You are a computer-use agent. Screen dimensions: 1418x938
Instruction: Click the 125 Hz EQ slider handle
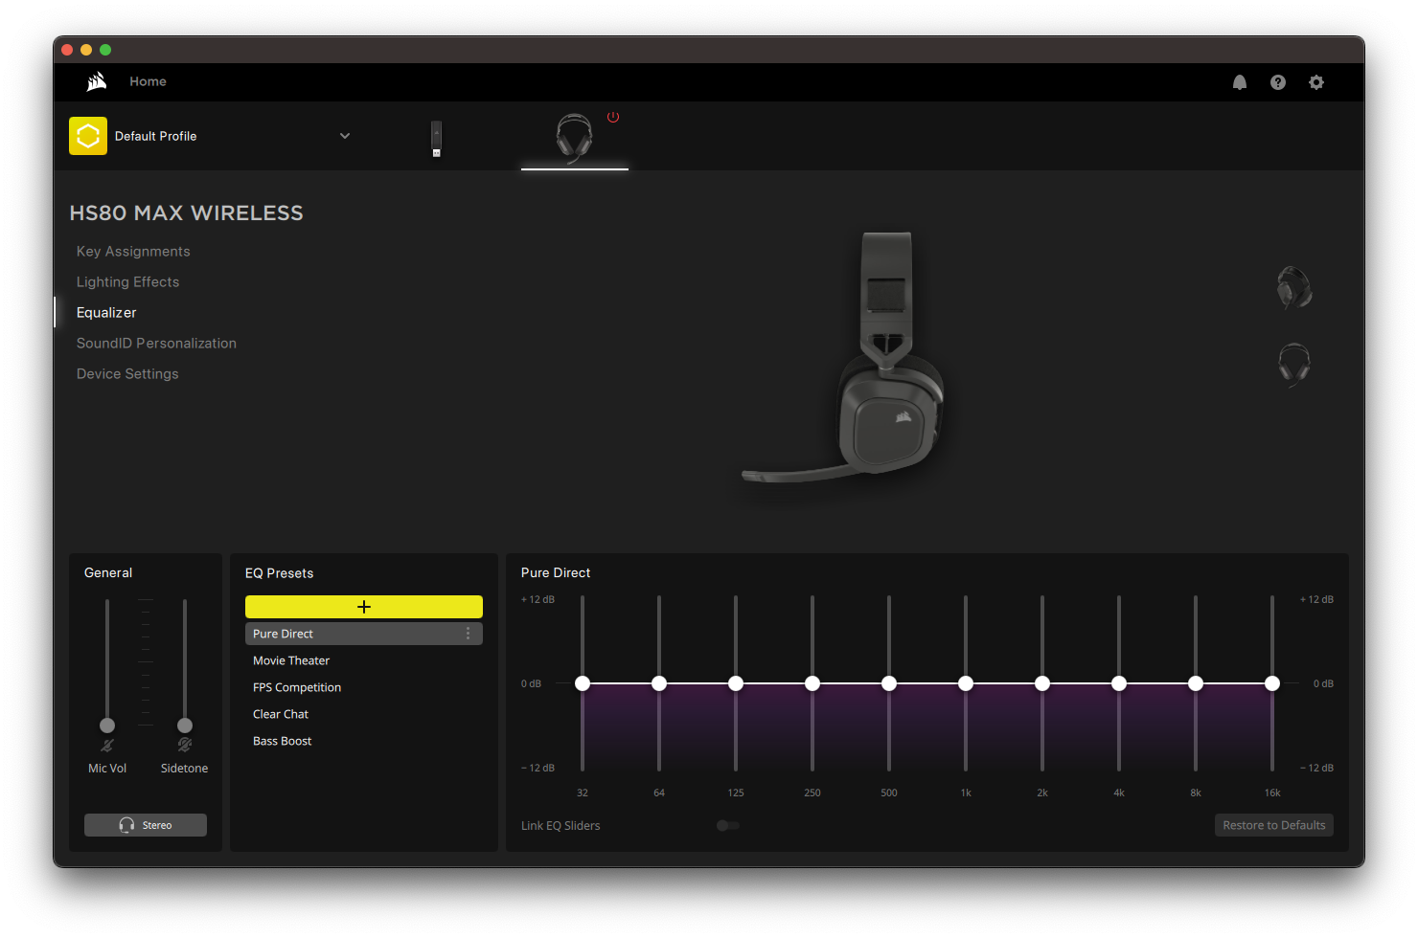736,683
